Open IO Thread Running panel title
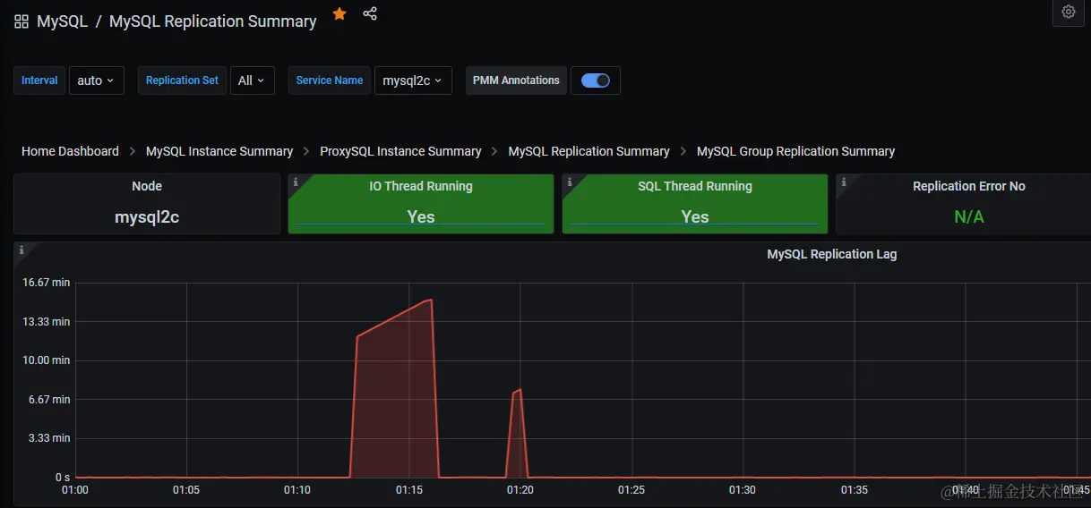Image resolution: width=1091 pixels, height=508 pixels. click(x=421, y=186)
